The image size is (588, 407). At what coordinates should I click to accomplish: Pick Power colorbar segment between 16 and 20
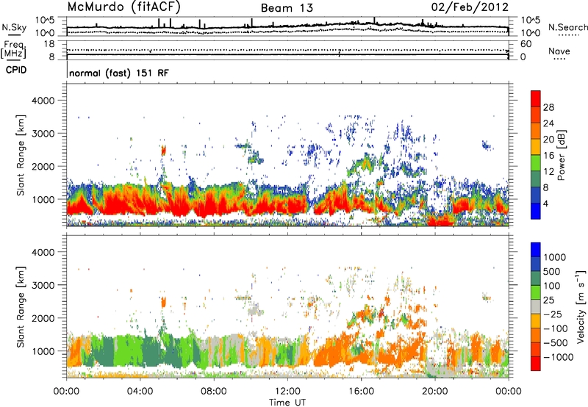point(536,147)
